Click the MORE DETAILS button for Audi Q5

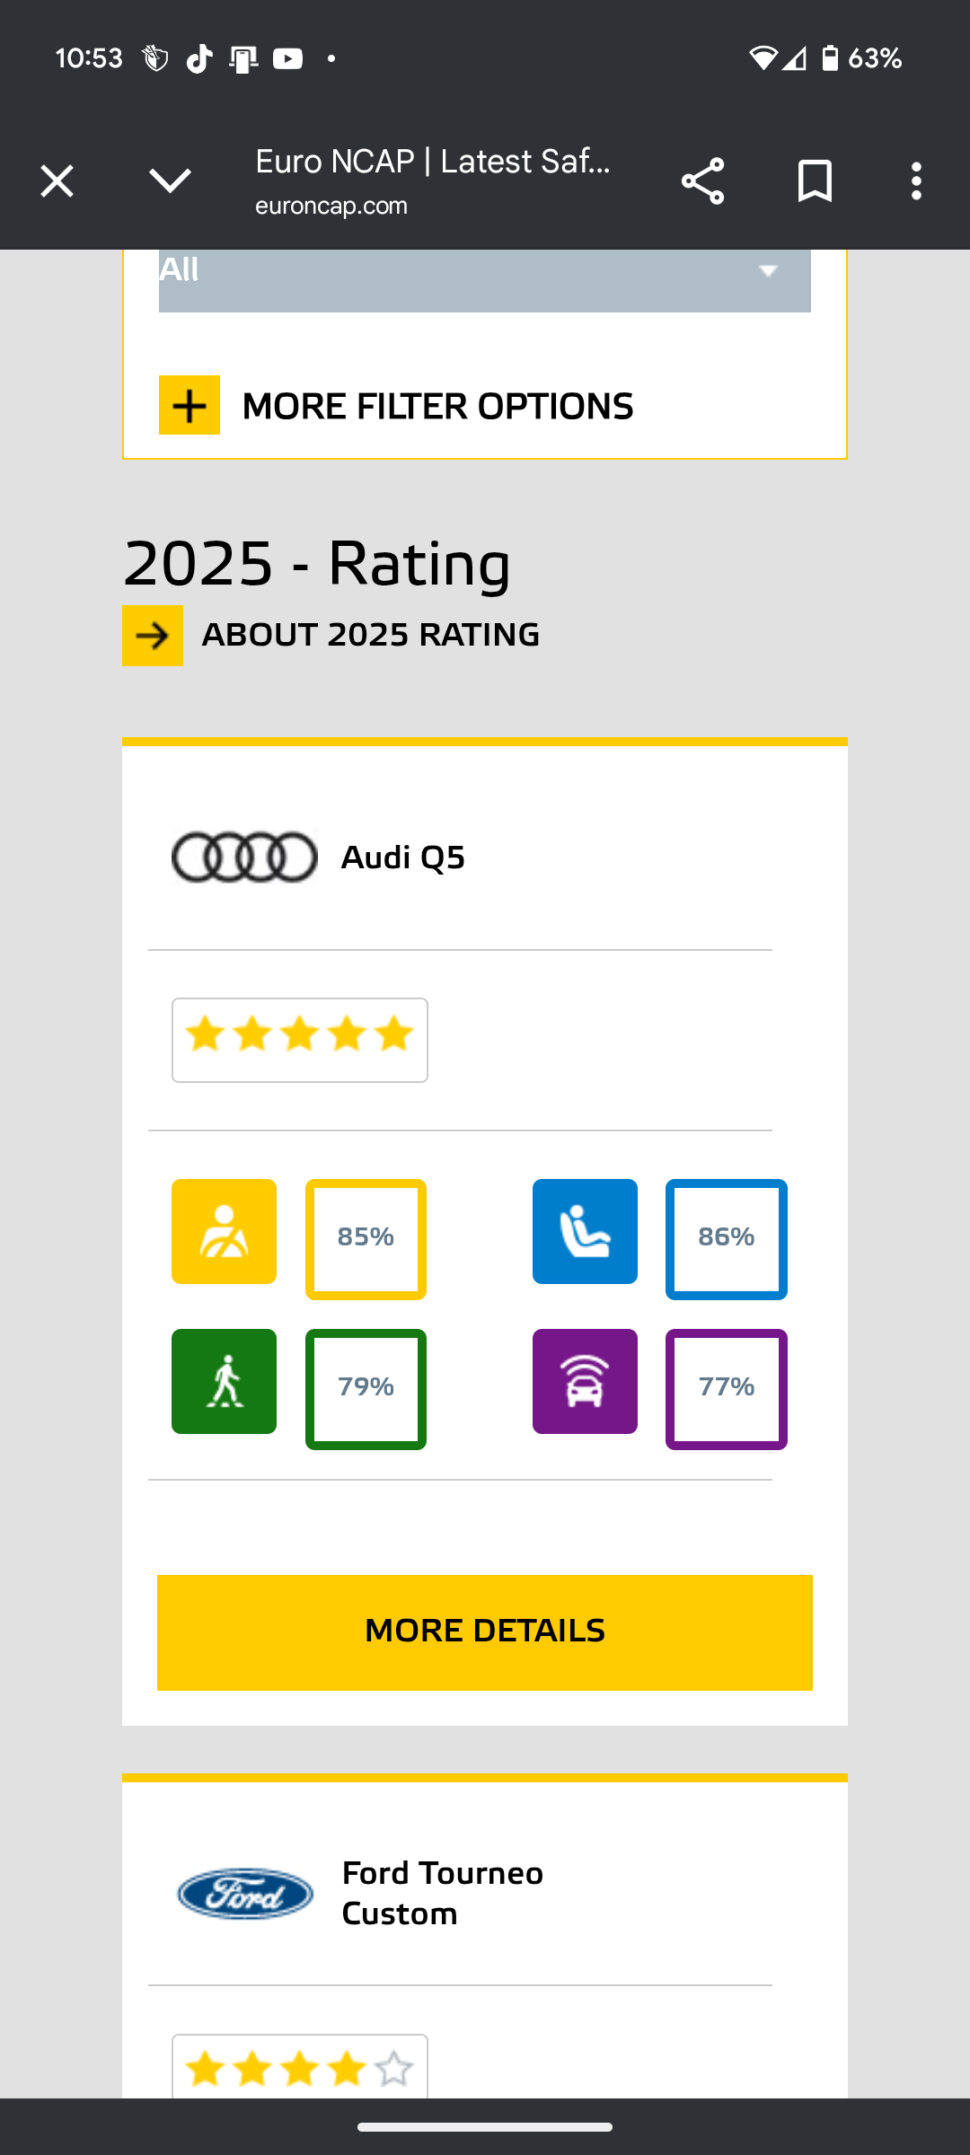[x=485, y=1632]
